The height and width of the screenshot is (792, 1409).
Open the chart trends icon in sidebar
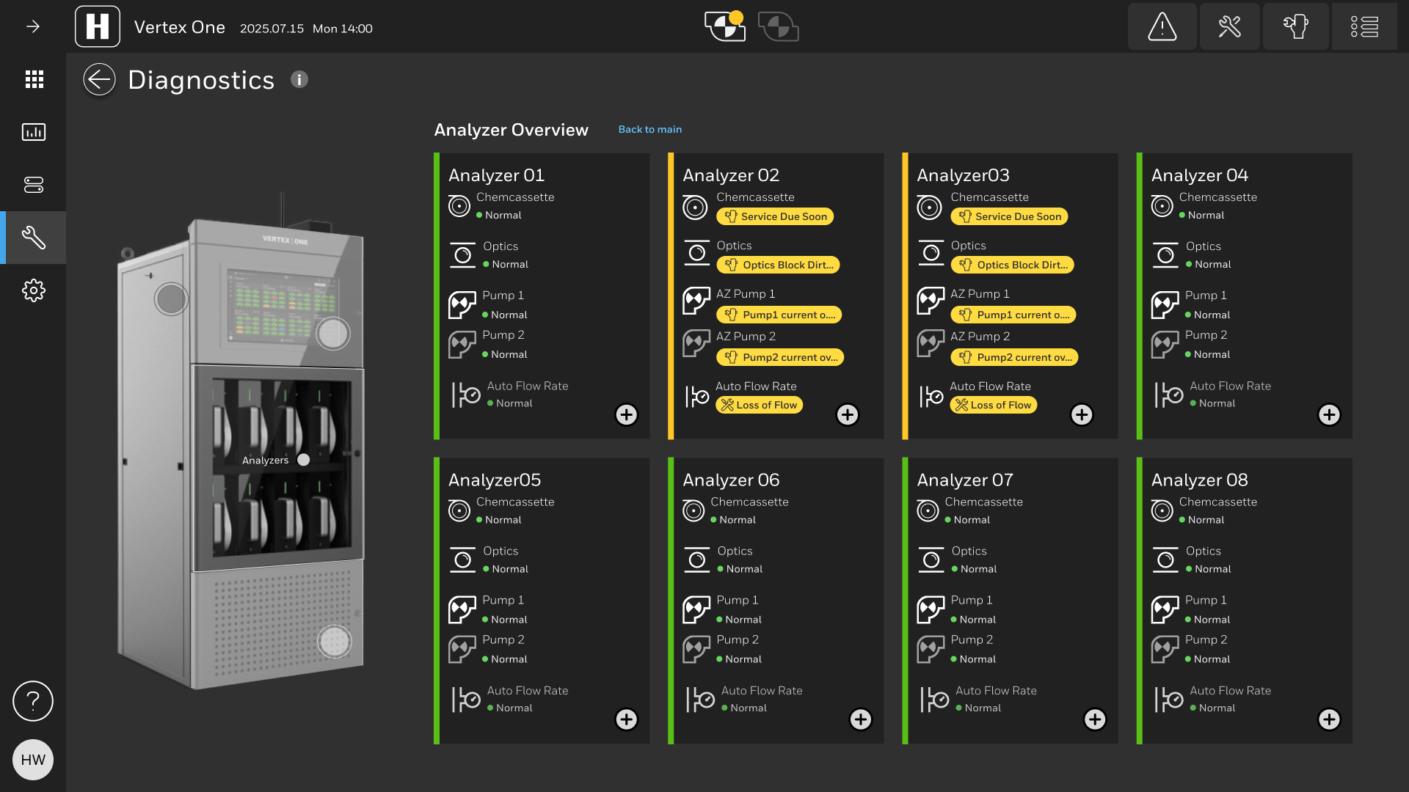pyautogui.click(x=34, y=132)
